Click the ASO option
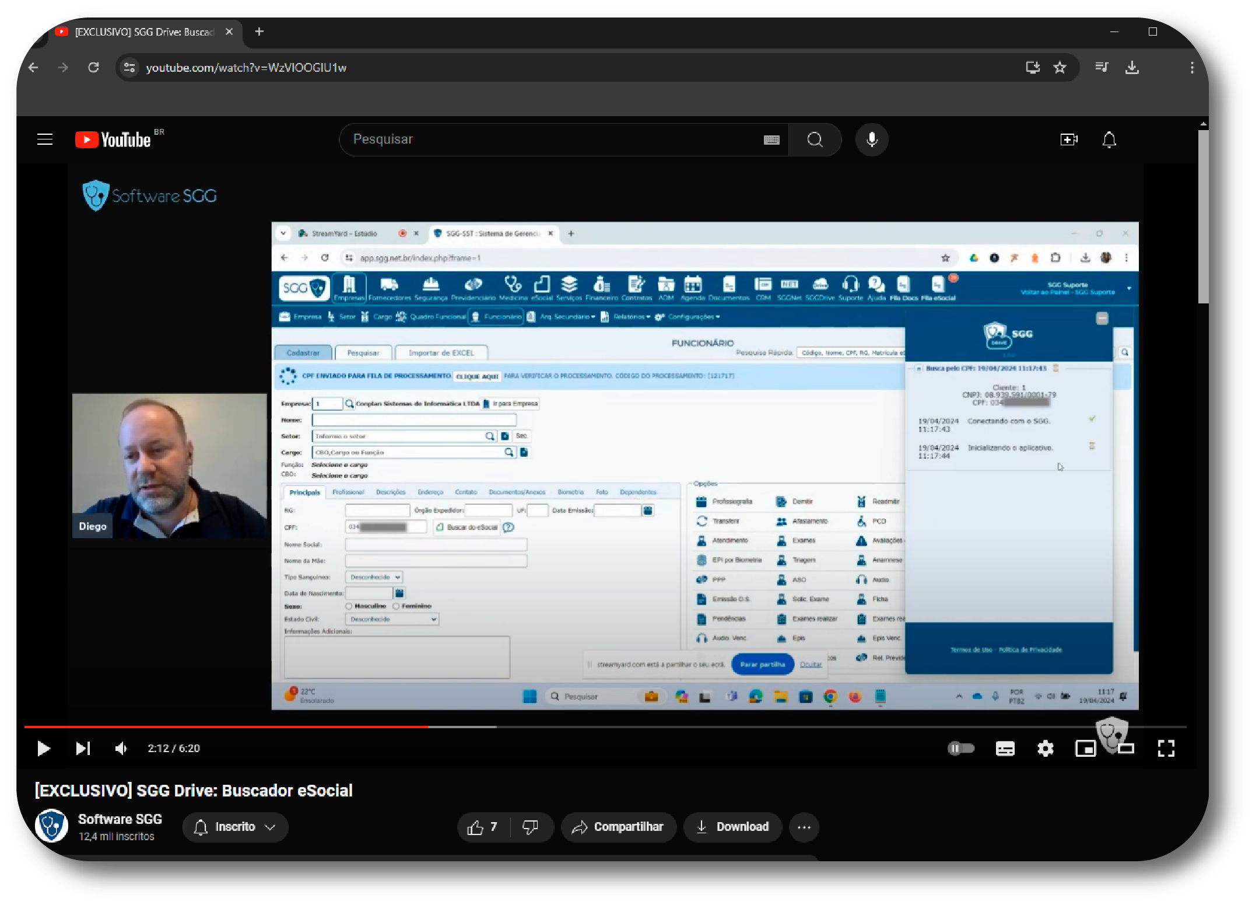Viewport: 1252px width, 905px height. 792,579
